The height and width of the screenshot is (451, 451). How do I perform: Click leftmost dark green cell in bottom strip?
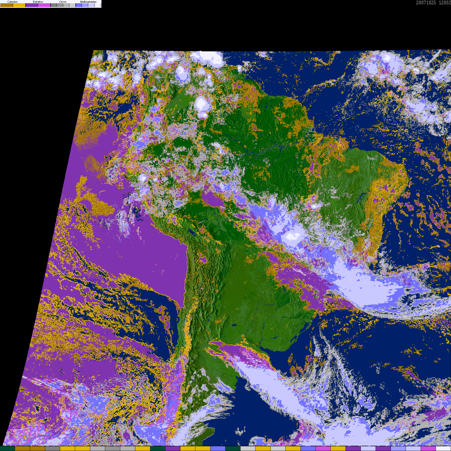8,448
